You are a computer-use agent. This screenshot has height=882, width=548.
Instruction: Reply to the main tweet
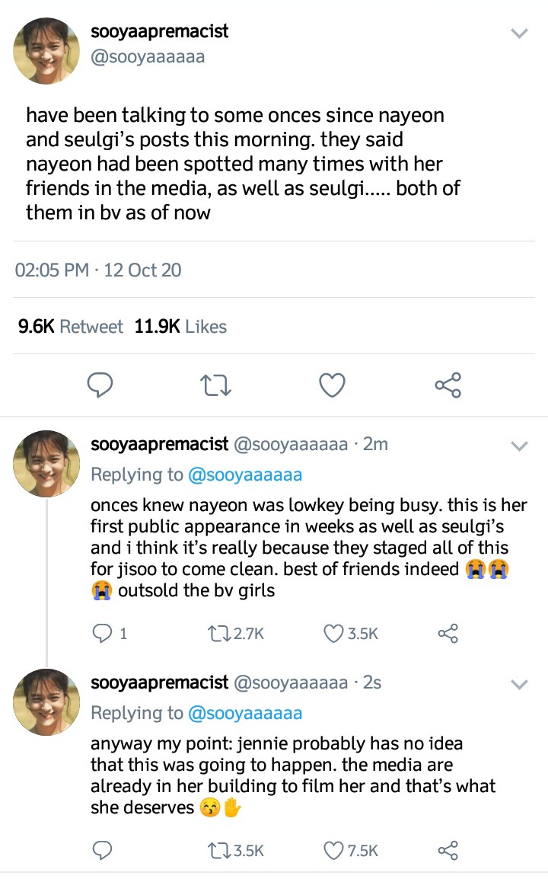point(100,385)
